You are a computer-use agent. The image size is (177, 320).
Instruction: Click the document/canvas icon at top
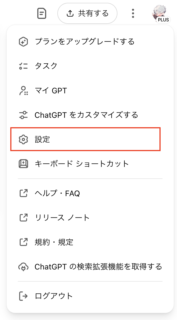[x=42, y=13]
